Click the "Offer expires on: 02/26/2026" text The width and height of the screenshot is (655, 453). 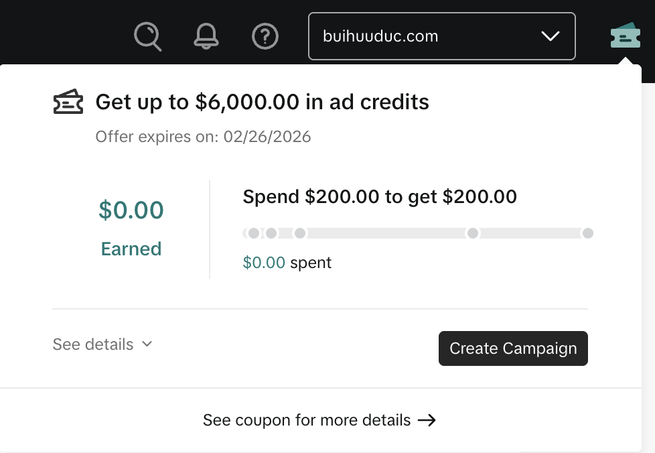(x=203, y=137)
